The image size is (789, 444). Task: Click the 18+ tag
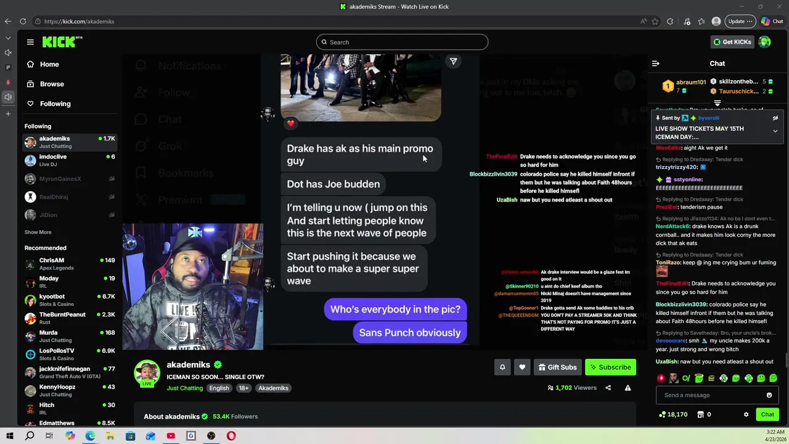(x=243, y=388)
